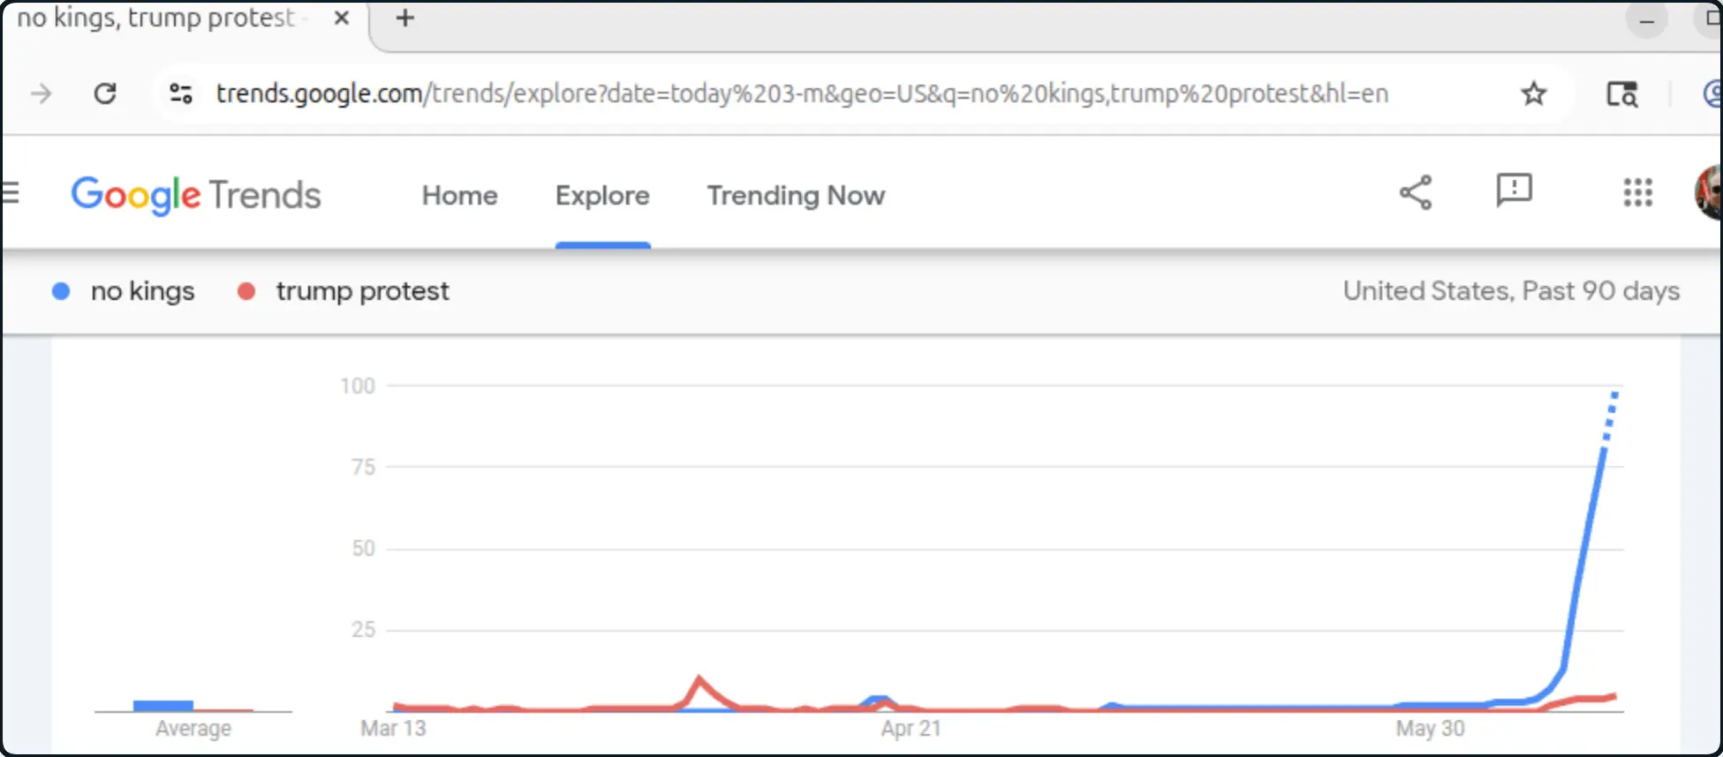This screenshot has width=1723, height=757.
Task: Go forward with the arrow button
Action: tap(42, 94)
